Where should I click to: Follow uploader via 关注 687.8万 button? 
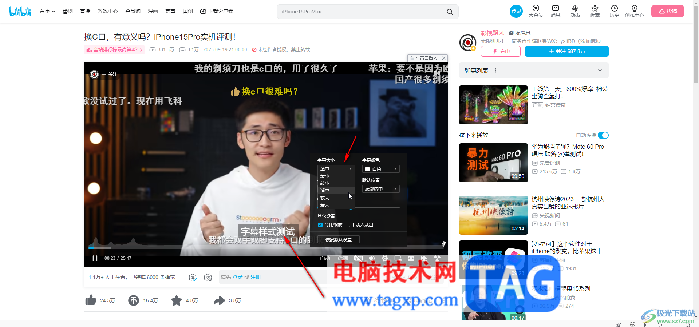click(x=567, y=51)
